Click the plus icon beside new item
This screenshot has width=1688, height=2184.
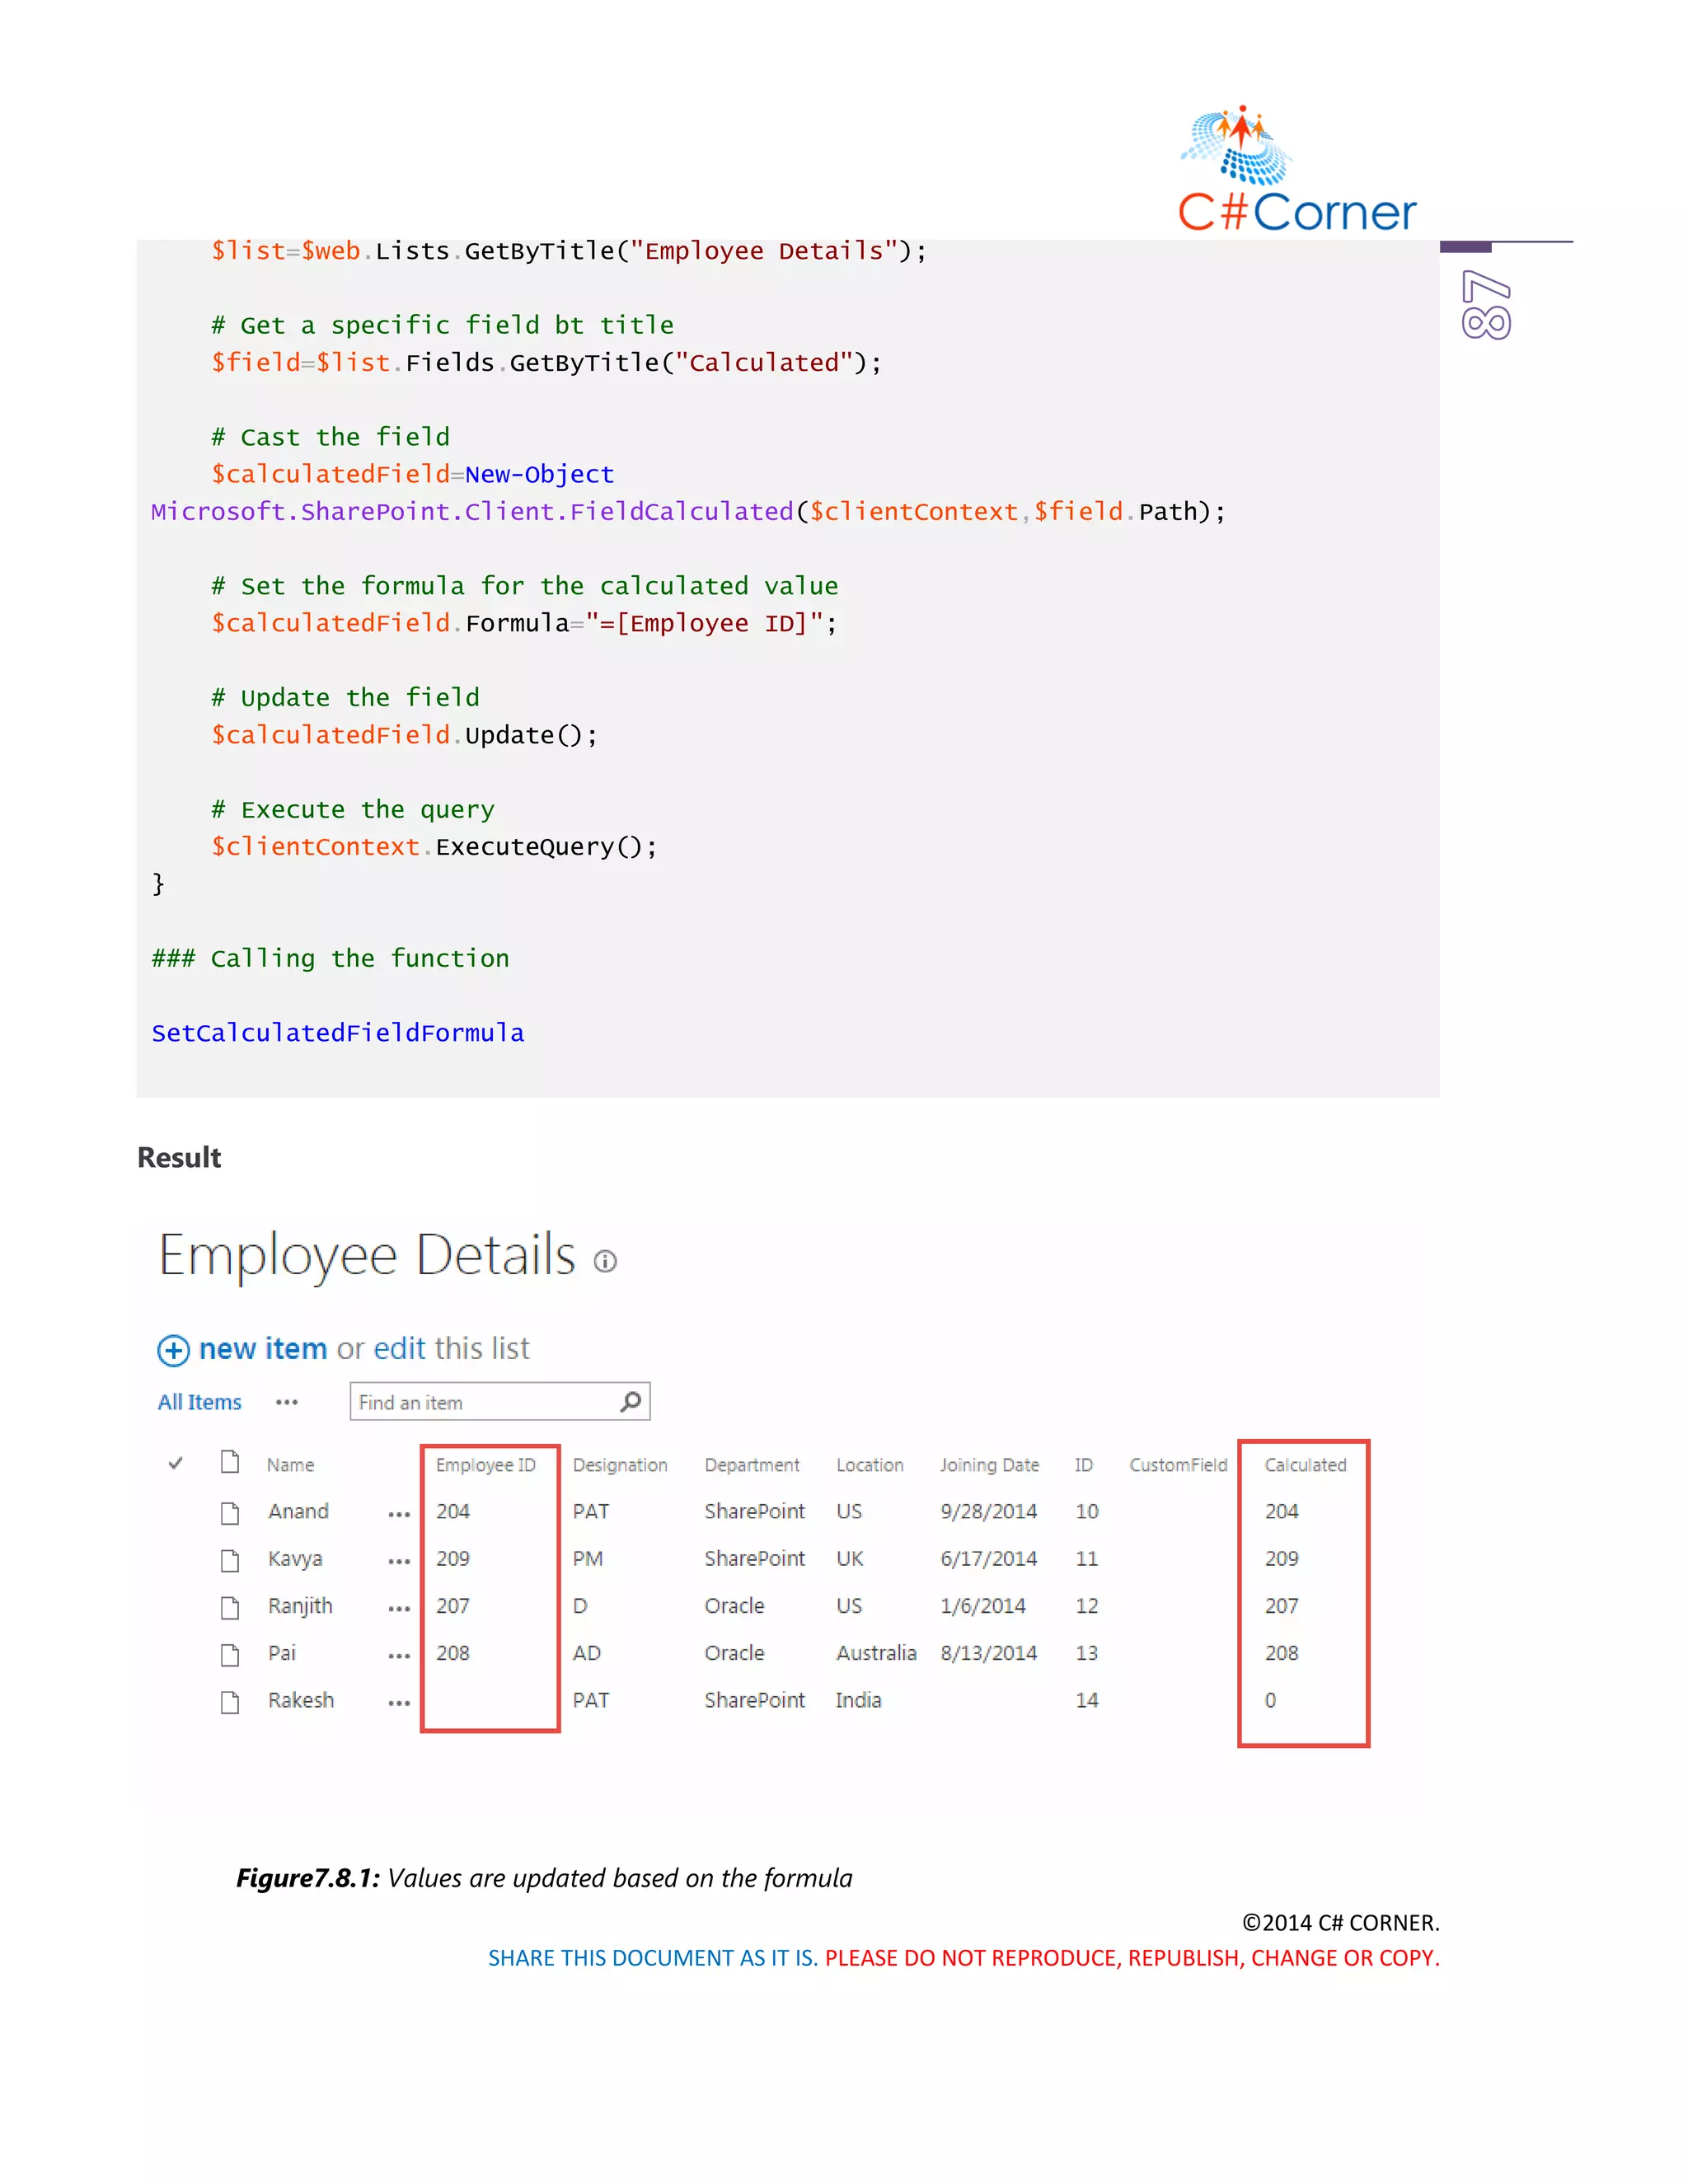(173, 1351)
